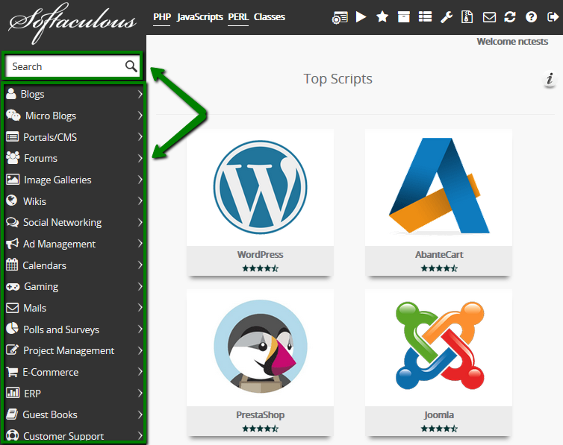The height and width of the screenshot is (445, 563).
Task: Click the installations box icon
Action: pyautogui.click(x=404, y=17)
